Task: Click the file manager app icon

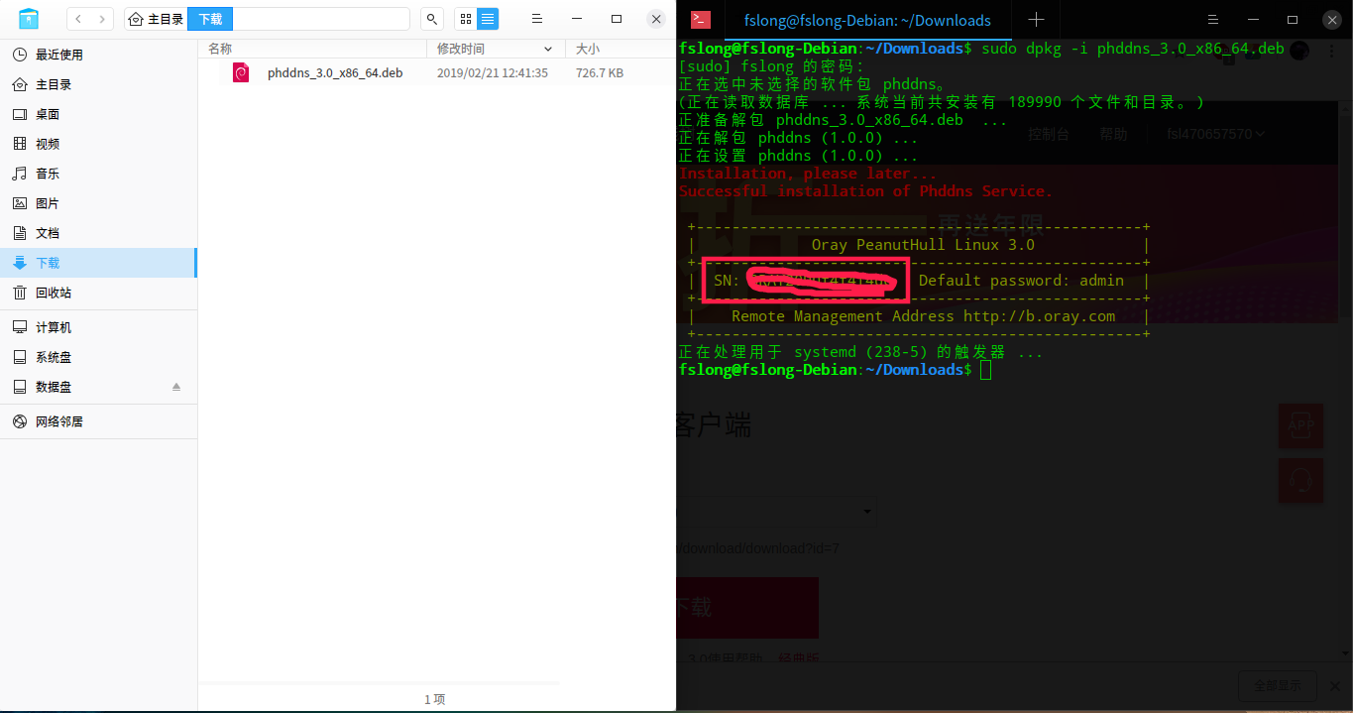Action: tap(29, 19)
